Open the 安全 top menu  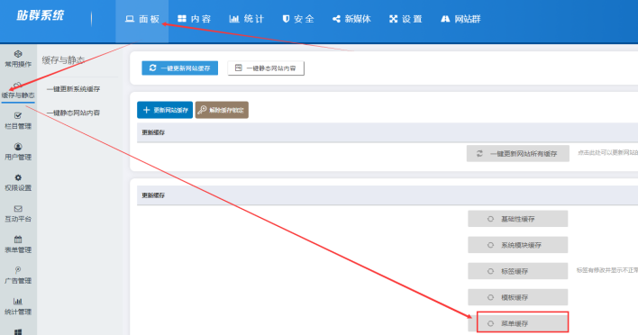pyautogui.click(x=298, y=19)
